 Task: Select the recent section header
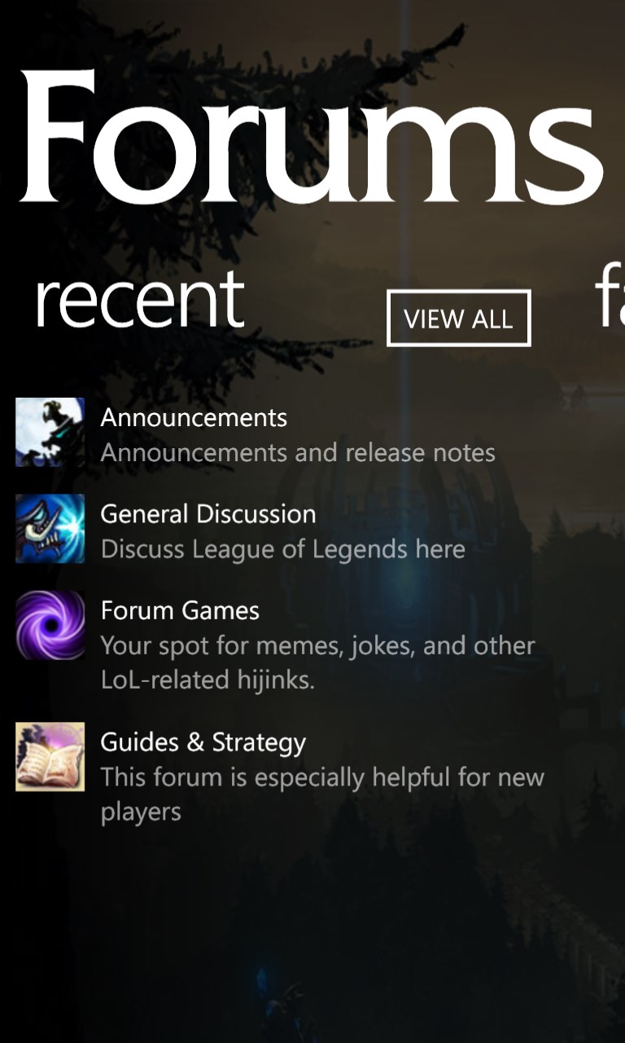pos(139,301)
